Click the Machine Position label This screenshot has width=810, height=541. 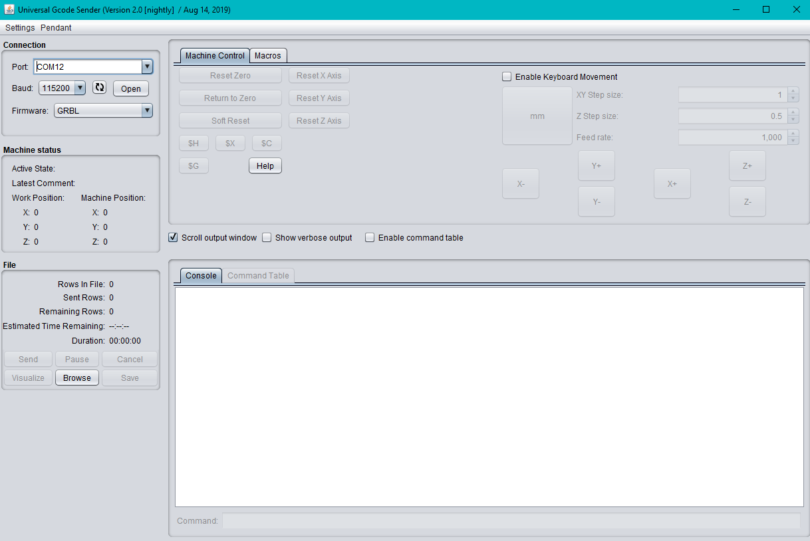click(x=113, y=198)
